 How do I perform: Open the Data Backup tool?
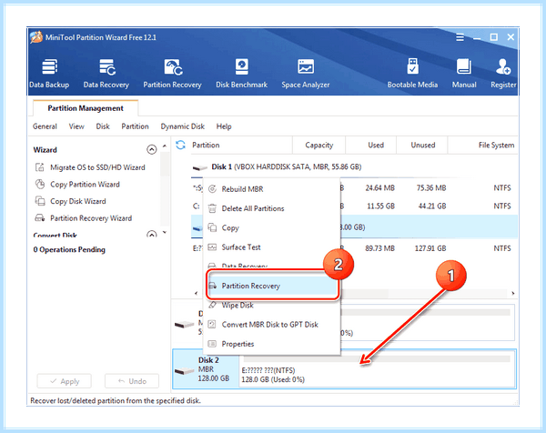click(x=49, y=73)
